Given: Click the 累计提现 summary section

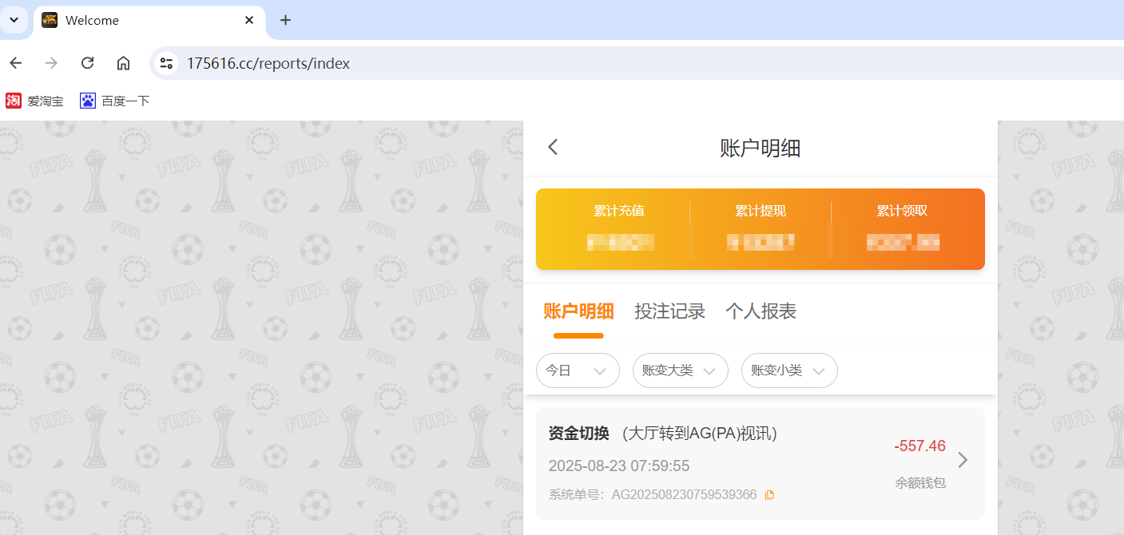Looking at the screenshot, I should pyautogui.click(x=760, y=228).
